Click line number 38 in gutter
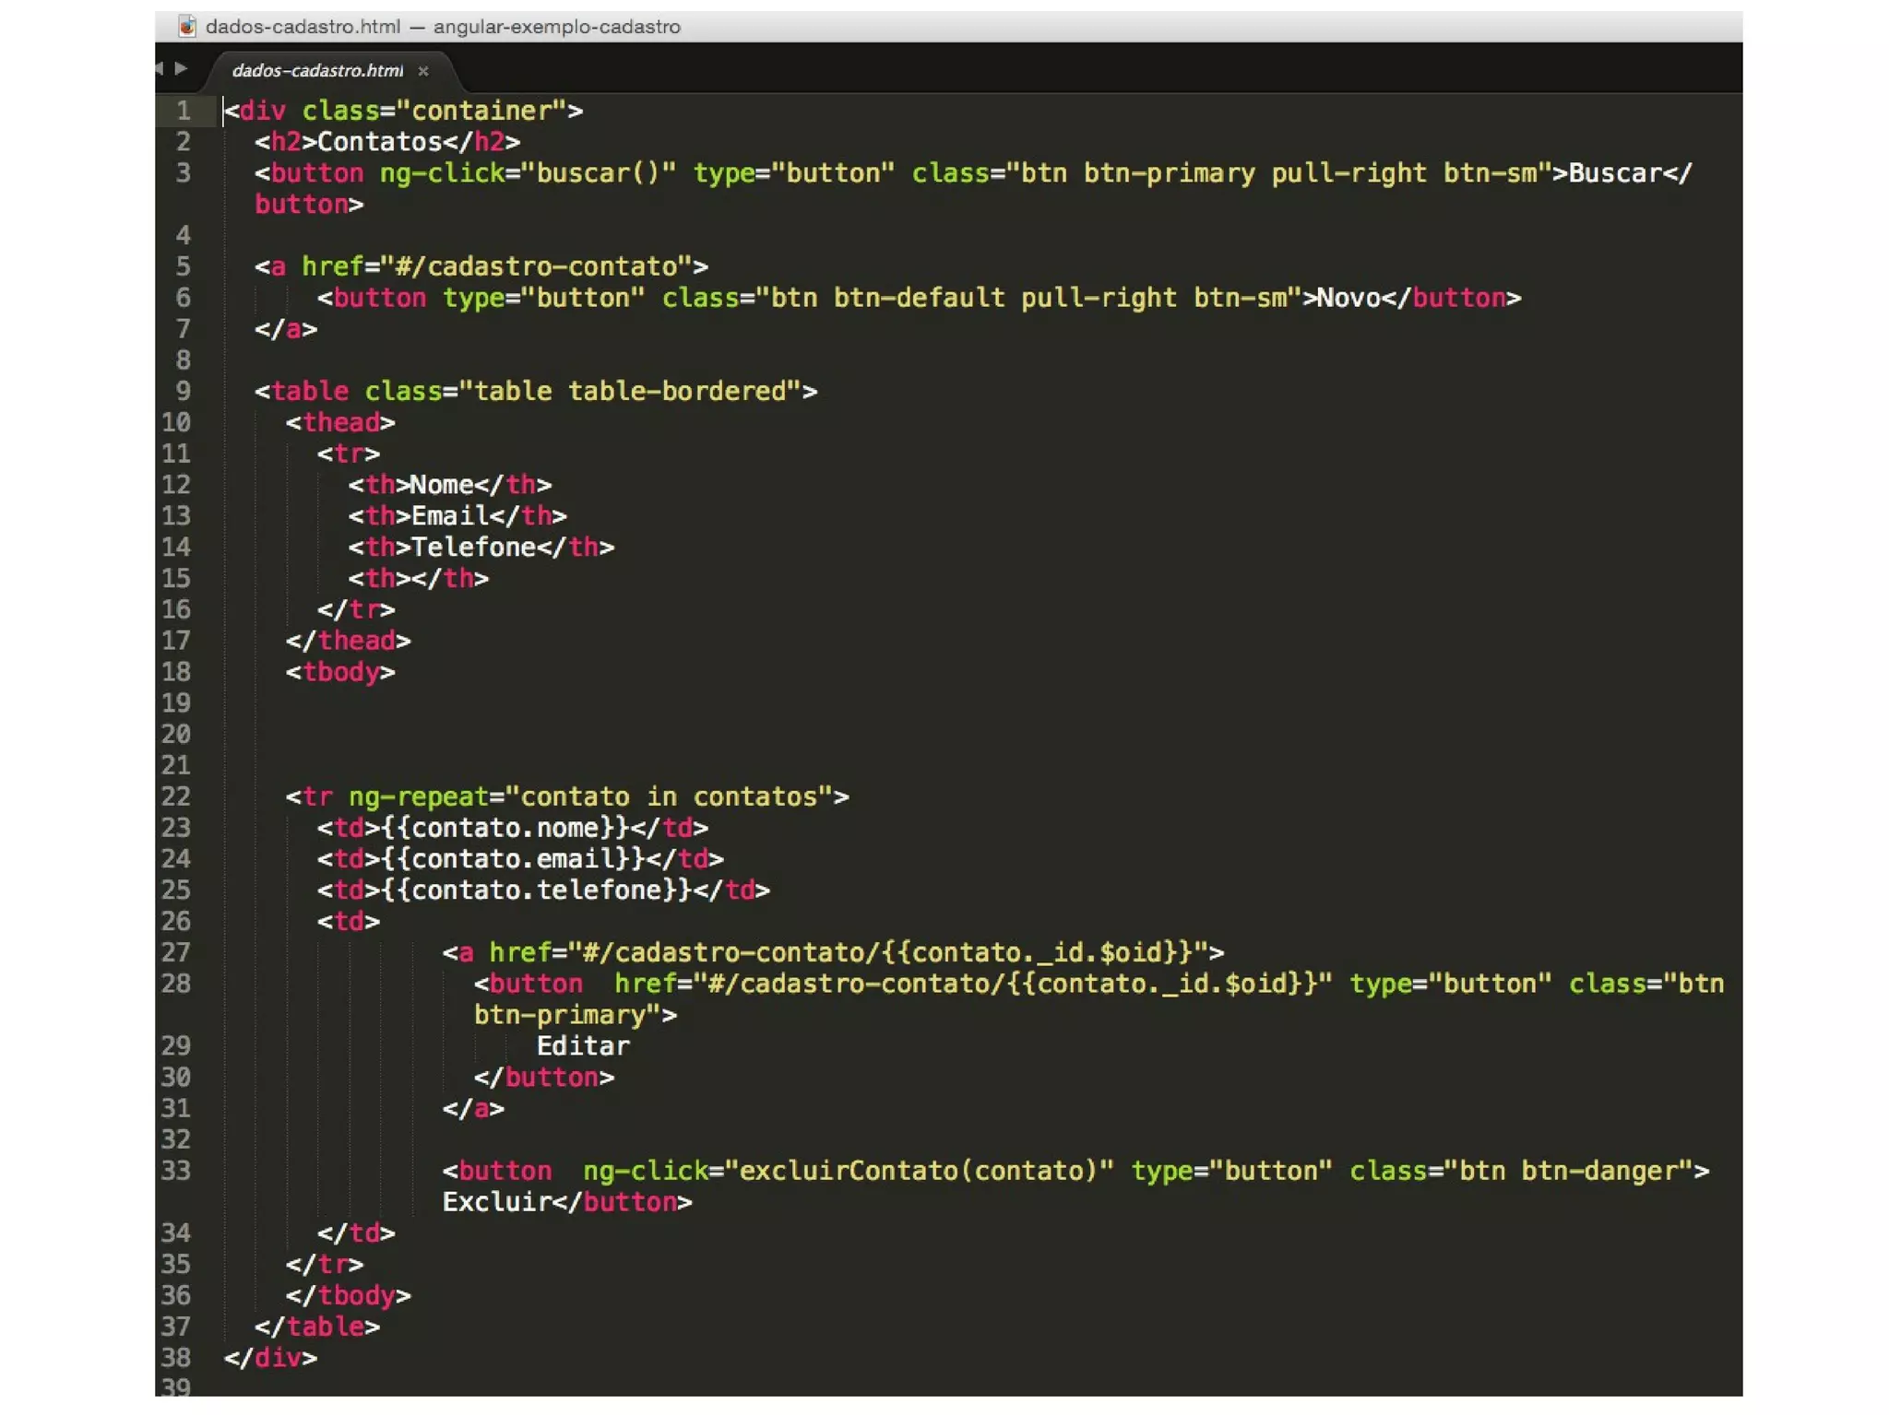This screenshot has width=1889, height=1415. [x=175, y=1357]
